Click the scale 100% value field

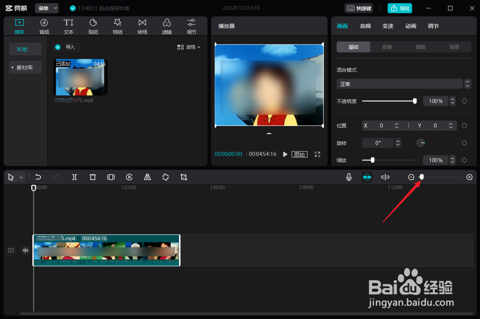click(436, 160)
